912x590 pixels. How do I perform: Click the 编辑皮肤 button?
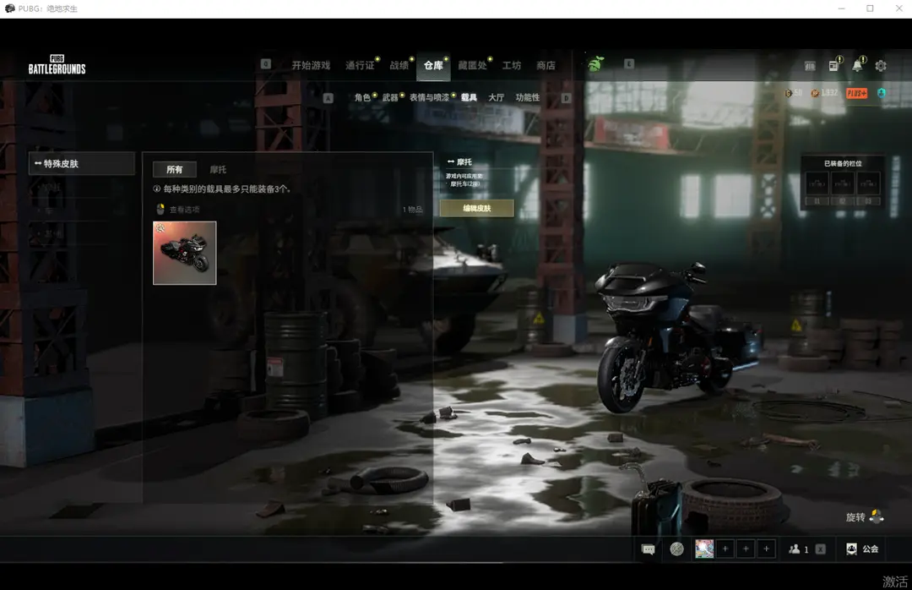click(477, 208)
